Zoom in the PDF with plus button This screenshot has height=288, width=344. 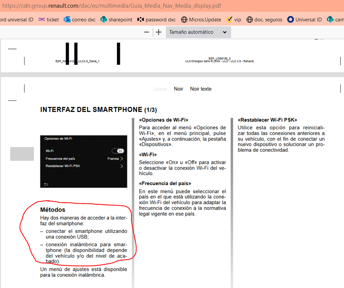click(x=159, y=32)
